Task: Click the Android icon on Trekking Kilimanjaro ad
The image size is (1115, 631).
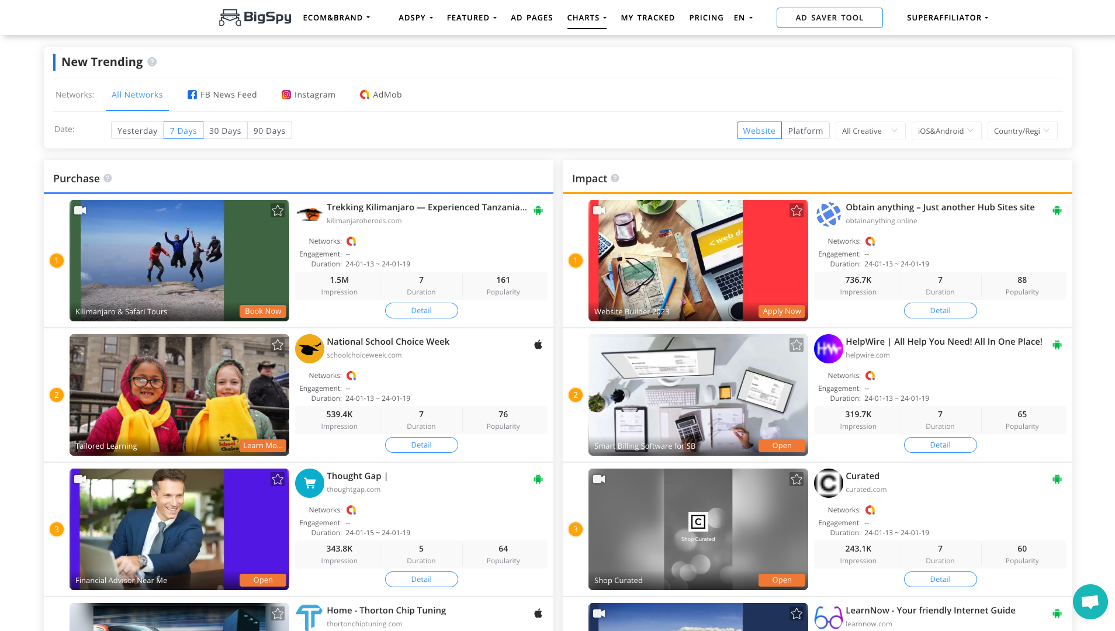Action: click(538, 210)
